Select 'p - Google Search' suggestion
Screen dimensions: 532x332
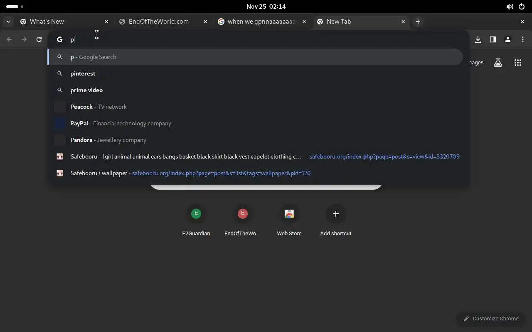pyautogui.click(x=255, y=57)
